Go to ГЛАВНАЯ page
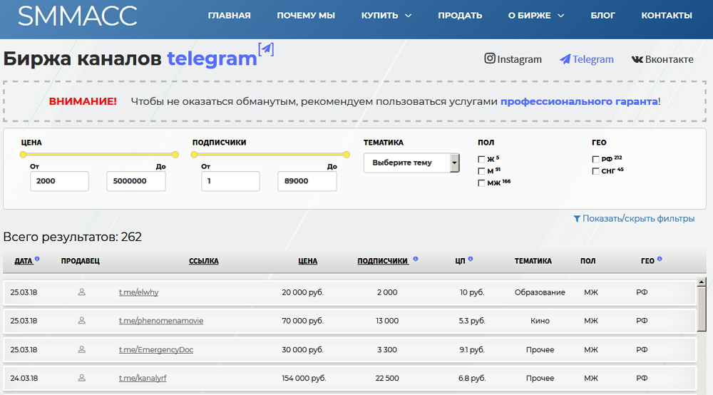This screenshot has width=713, height=395. point(229,16)
